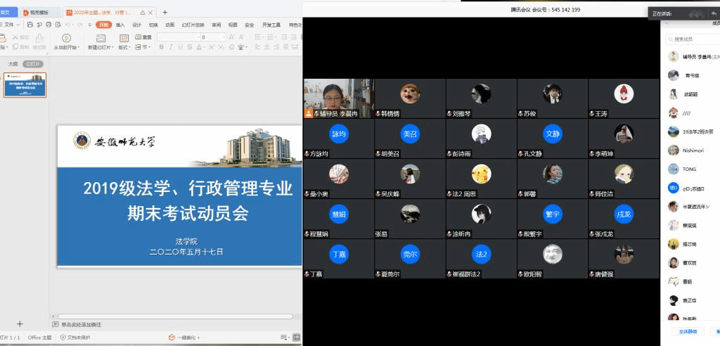Toggle Bold text formatting
This screenshot has height=346, width=720.
(162, 47)
